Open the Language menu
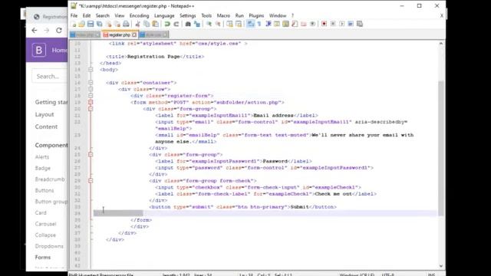Screen dimensions: 491x276 click(x=164, y=15)
